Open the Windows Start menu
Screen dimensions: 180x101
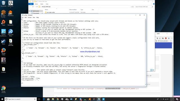(x=2, y=99)
